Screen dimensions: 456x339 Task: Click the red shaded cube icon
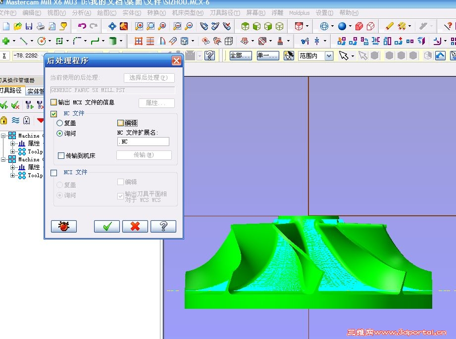(x=359, y=26)
